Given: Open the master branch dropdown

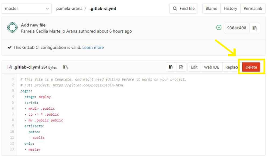Looking at the screenshot, I should (26, 9).
